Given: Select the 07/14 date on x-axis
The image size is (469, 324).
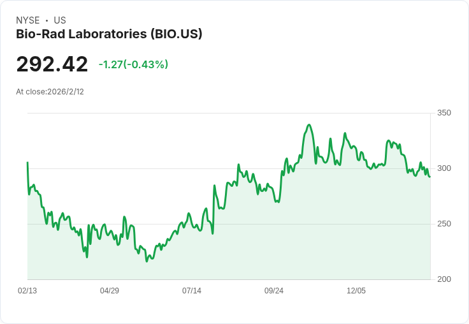Looking at the screenshot, I should (192, 291).
